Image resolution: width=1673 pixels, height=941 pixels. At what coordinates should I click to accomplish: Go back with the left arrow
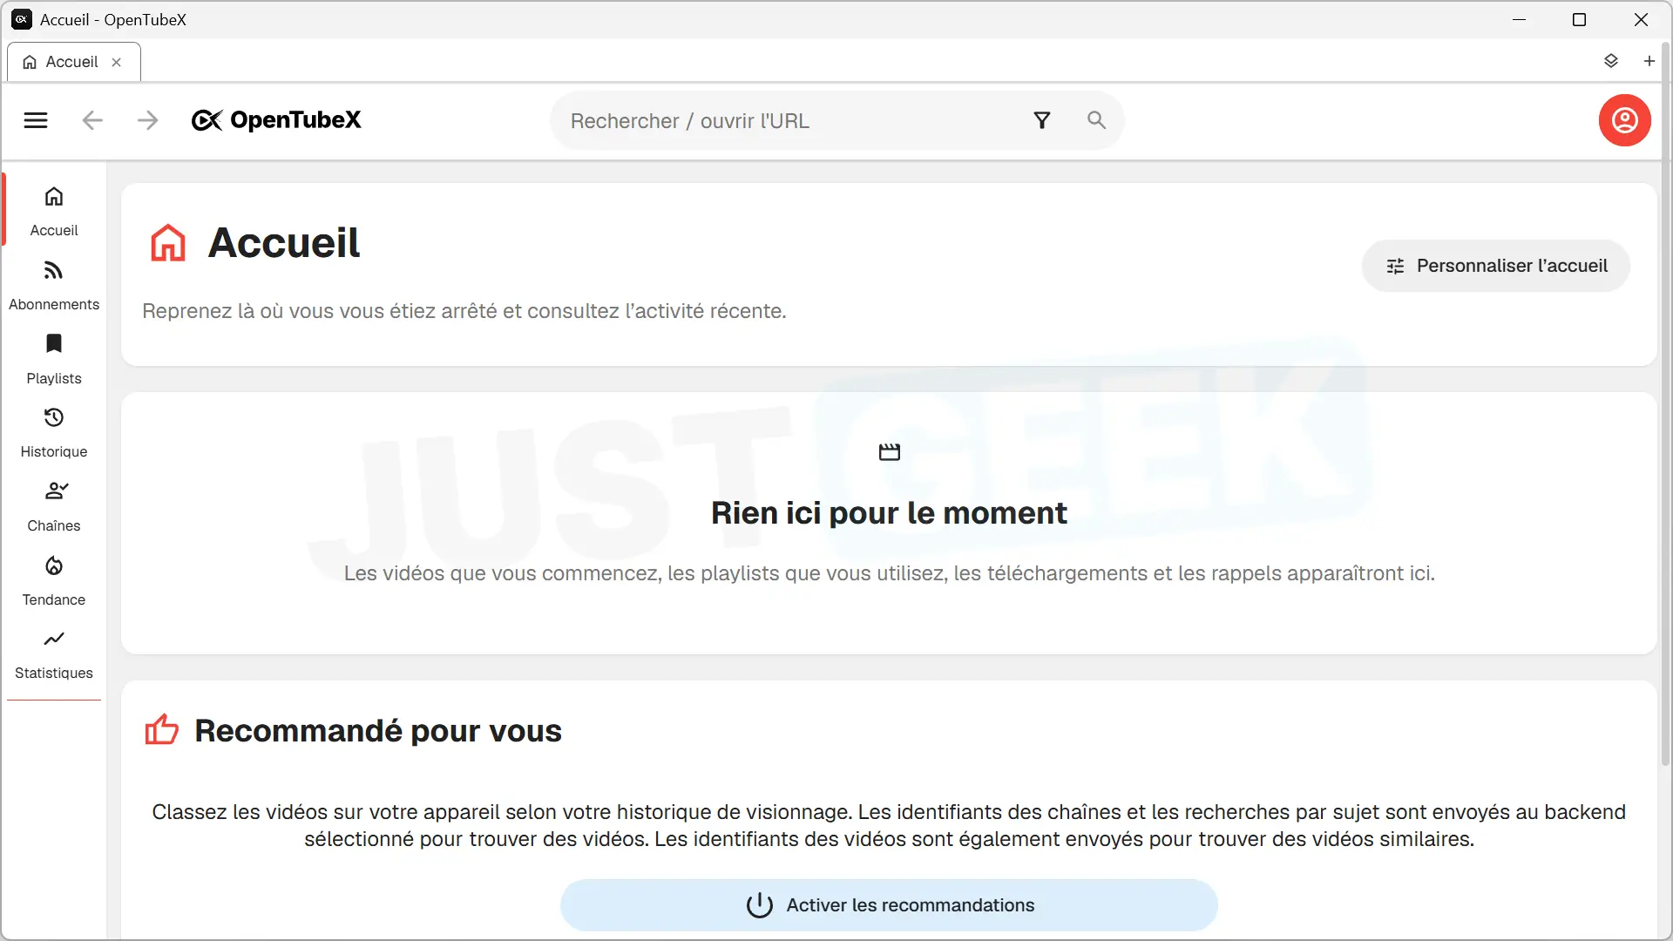pyautogui.click(x=92, y=120)
